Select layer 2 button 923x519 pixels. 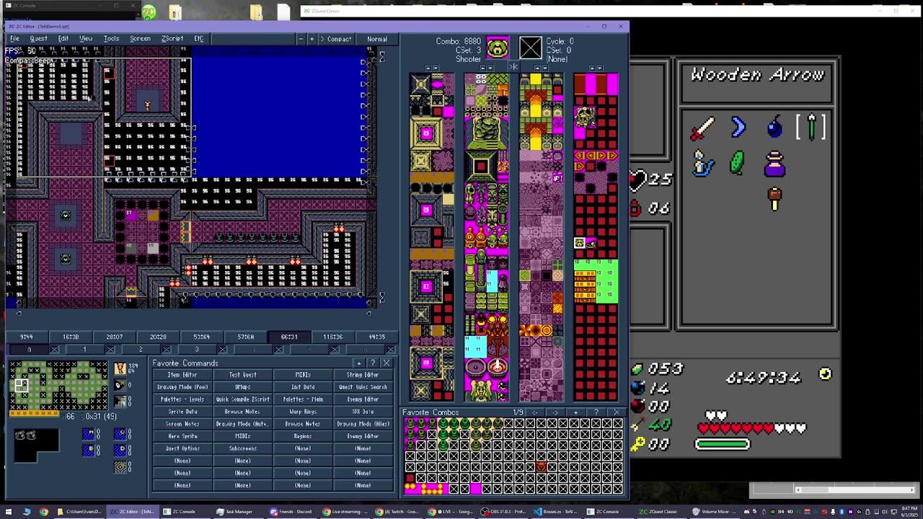pos(141,350)
